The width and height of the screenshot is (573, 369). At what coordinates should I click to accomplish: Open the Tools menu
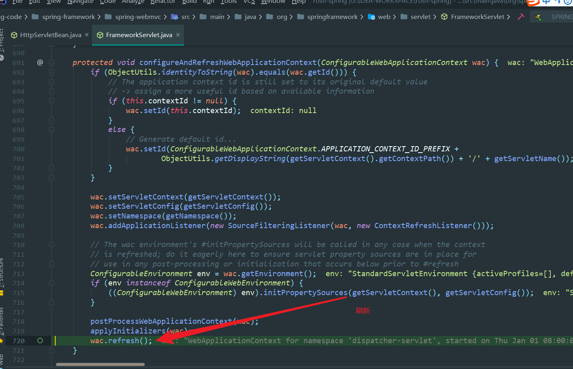tap(229, 2)
